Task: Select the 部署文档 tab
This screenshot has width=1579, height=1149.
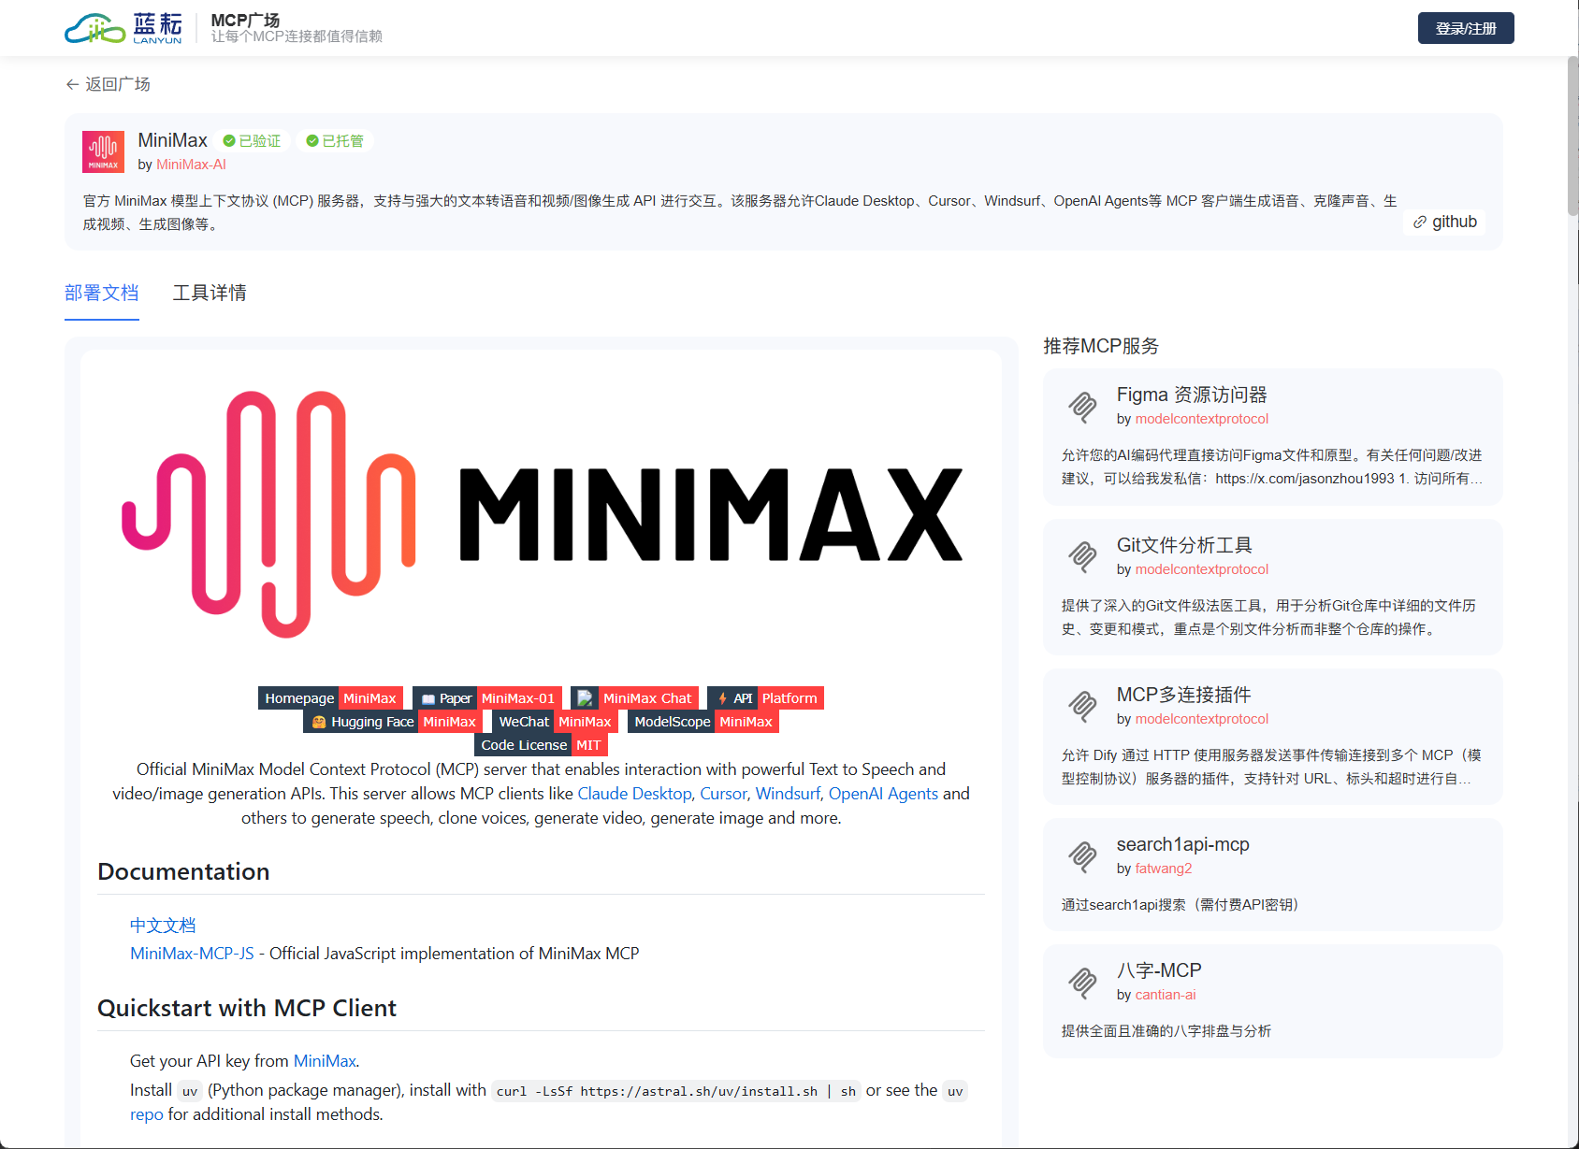Action: click(101, 293)
